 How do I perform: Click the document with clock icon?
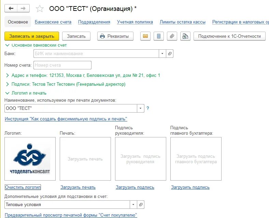[x=185, y=36]
